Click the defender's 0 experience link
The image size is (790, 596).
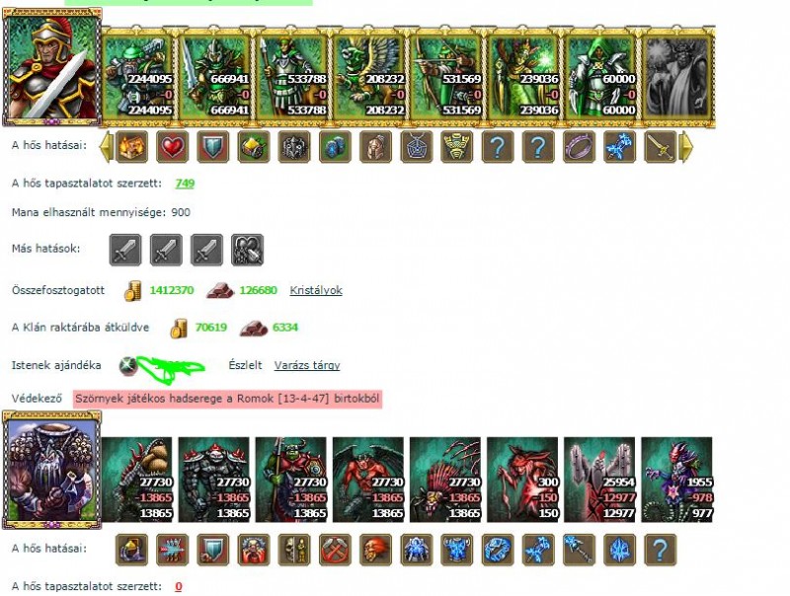(179, 586)
